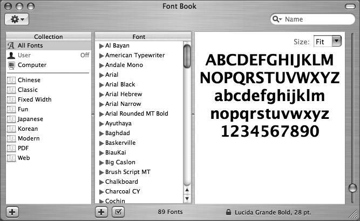Click the Collection column header
The image size is (360, 221).
49,37
